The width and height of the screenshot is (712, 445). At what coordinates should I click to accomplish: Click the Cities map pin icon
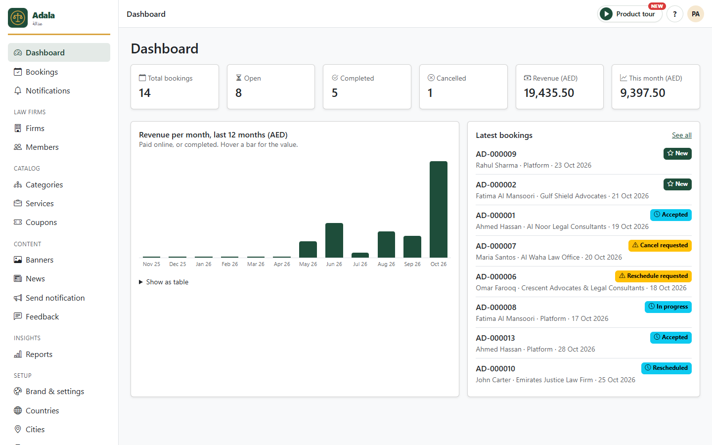(18, 429)
